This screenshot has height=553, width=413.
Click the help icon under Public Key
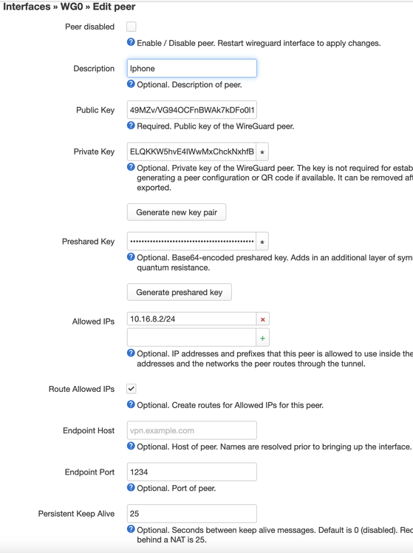[131, 126]
